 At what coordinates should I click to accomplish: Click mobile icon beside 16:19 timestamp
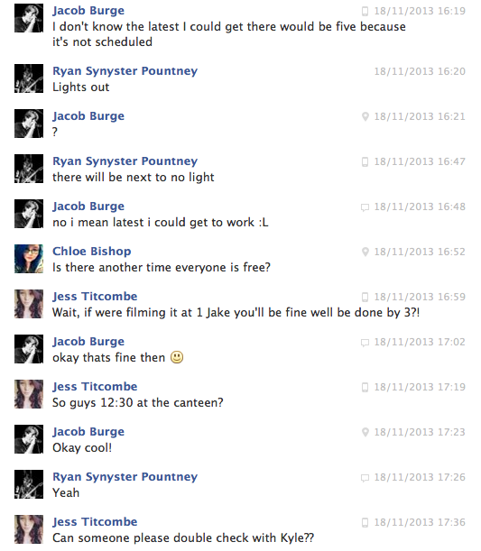[x=365, y=11]
